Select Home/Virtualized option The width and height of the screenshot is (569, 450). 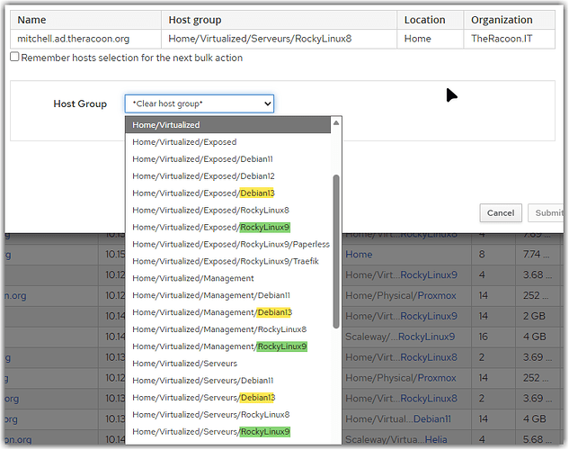165,125
